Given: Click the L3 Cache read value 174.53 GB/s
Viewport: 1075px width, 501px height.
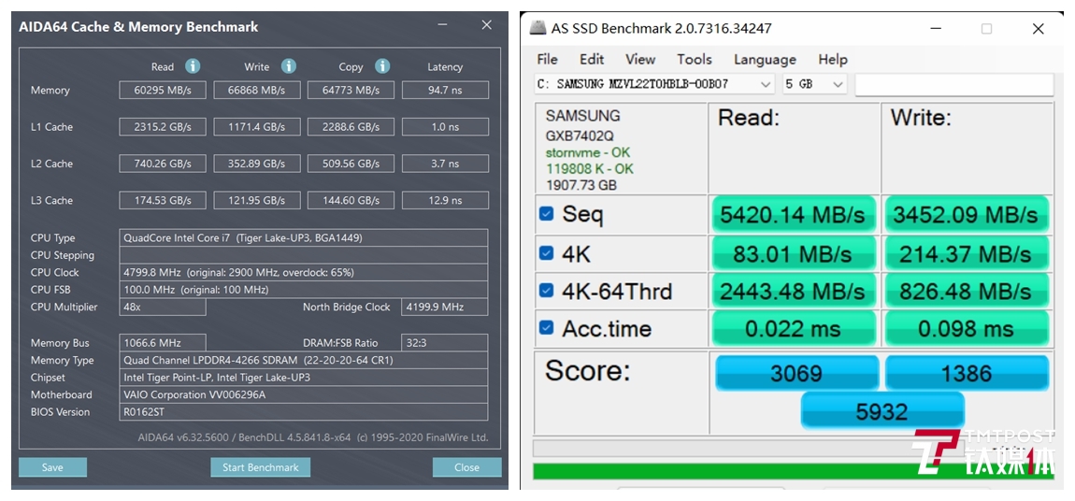Looking at the screenshot, I should (x=163, y=200).
